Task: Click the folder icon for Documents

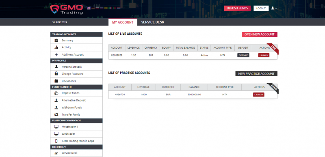Action: pos(56,81)
